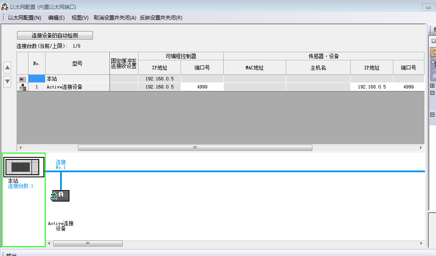This screenshot has width=436, height=256.
Task: Click the orange tree view icon in right panel
Action: [433, 52]
